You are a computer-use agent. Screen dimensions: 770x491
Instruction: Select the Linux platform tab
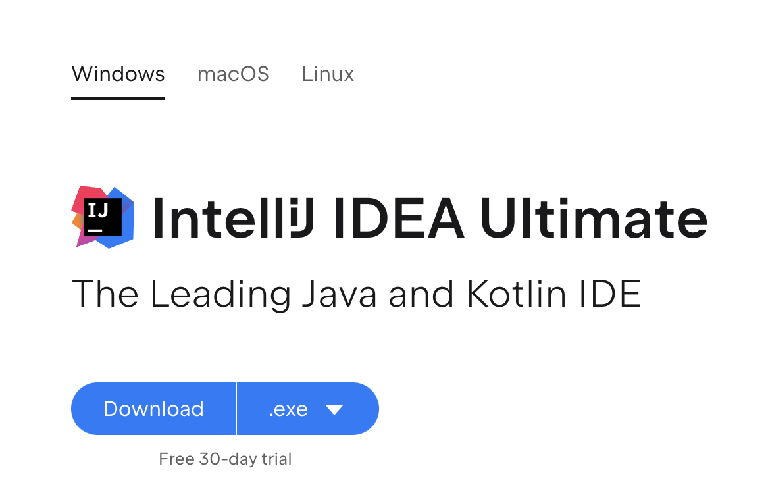pyautogui.click(x=327, y=74)
